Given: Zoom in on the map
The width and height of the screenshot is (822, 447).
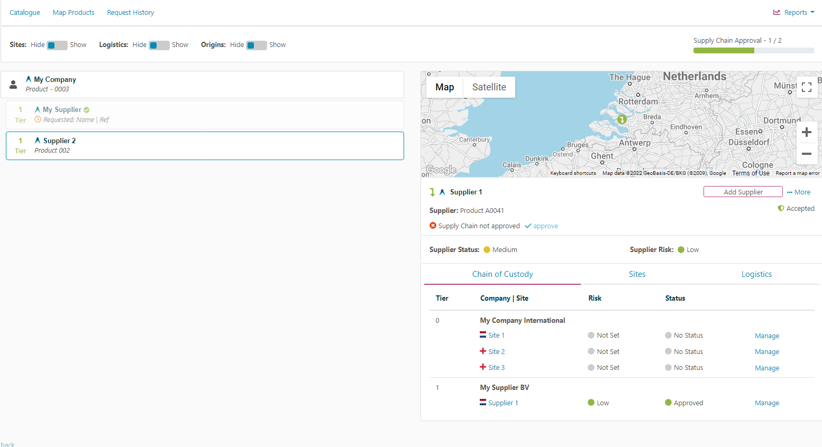Looking at the screenshot, I should click(806, 132).
